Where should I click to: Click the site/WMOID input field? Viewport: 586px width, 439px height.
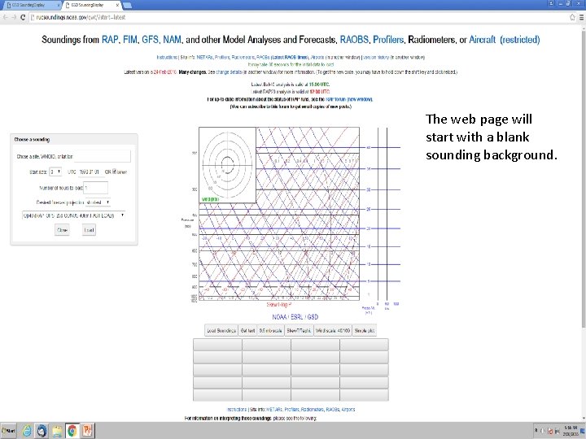coord(103,156)
